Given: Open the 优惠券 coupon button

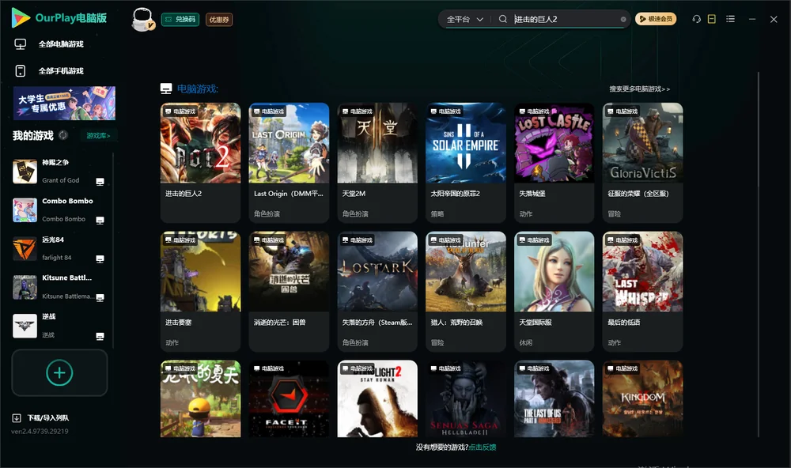Looking at the screenshot, I should 219,20.
